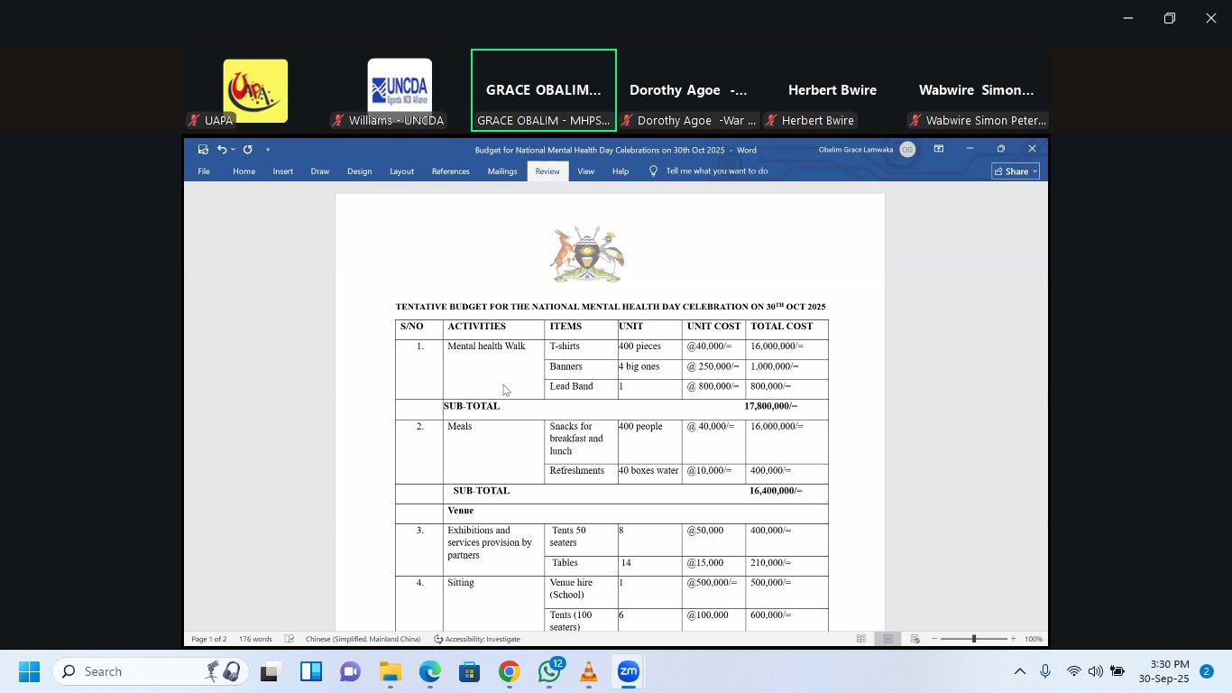This screenshot has width=1232, height=693.
Task: Click the "Venue hire (School)" cell
Action: [x=581, y=591]
